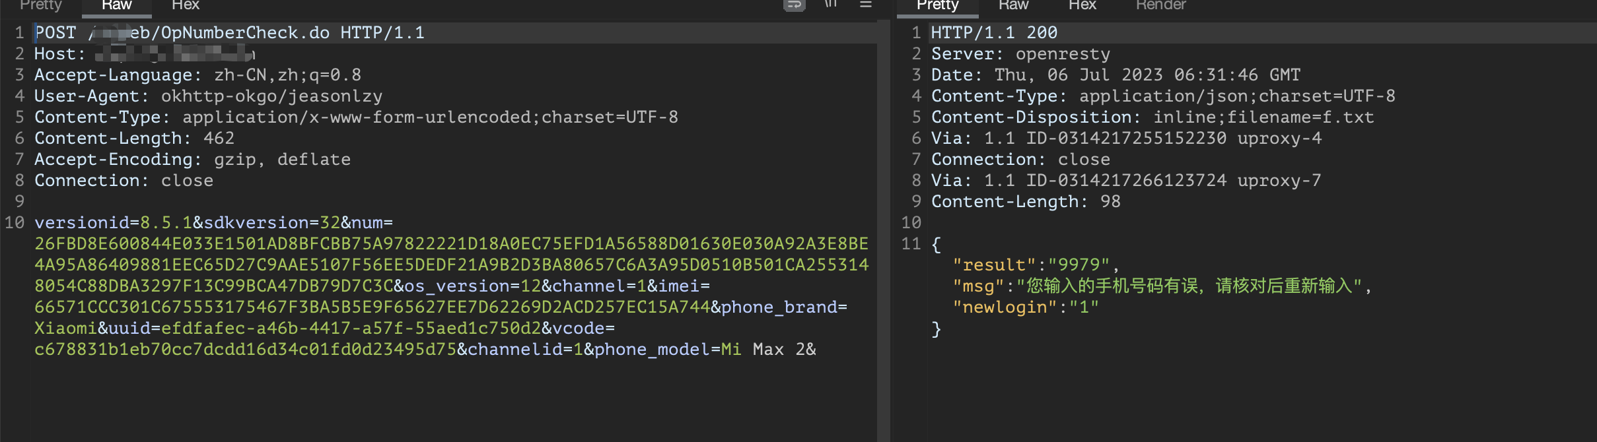Click the Content-Disposition inline;filename=f.txt header
The image size is (1597, 442).
1153,117
